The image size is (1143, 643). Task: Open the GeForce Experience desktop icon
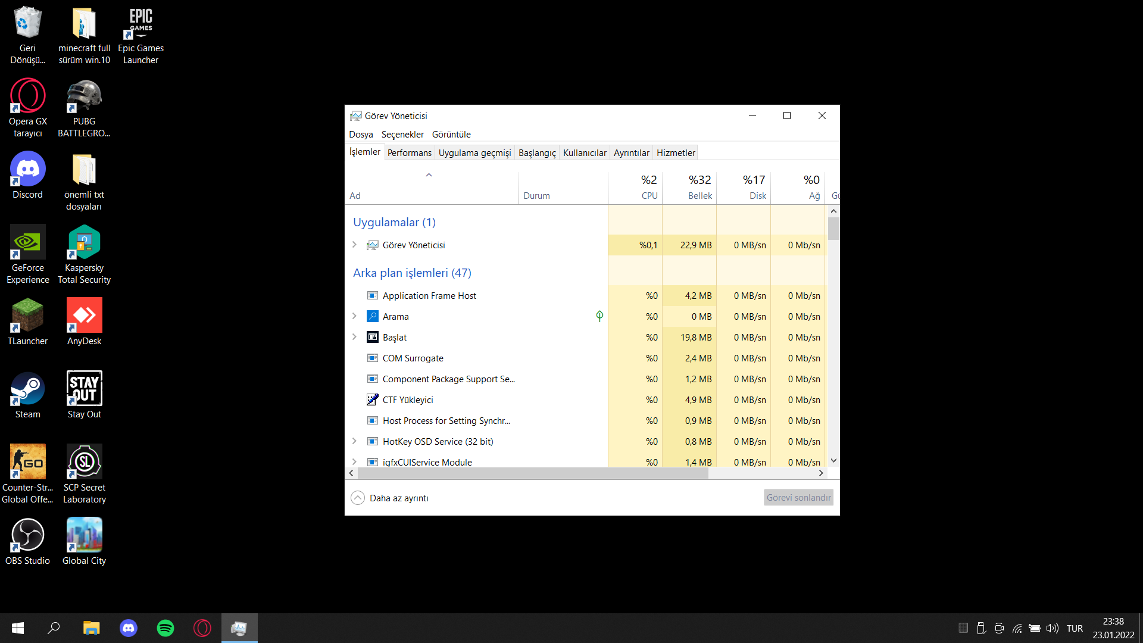pyautogui.click(x=27, y=244)
